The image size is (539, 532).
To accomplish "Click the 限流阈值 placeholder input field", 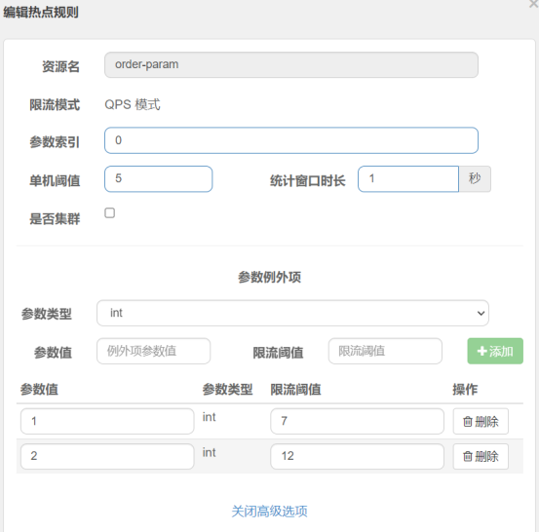I will 385,351.
